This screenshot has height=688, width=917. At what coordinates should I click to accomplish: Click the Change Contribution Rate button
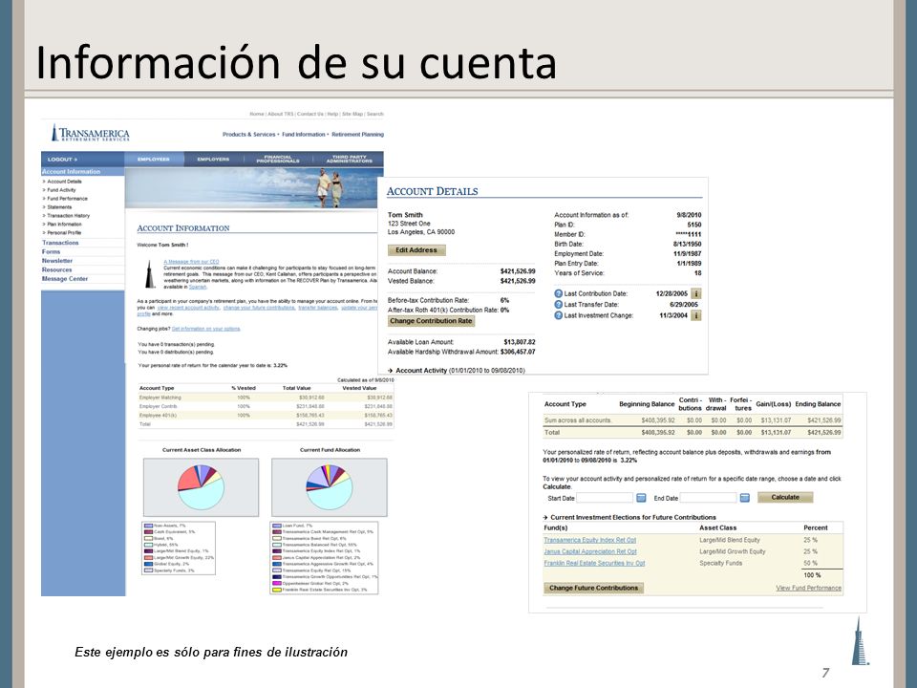point(431,321)
